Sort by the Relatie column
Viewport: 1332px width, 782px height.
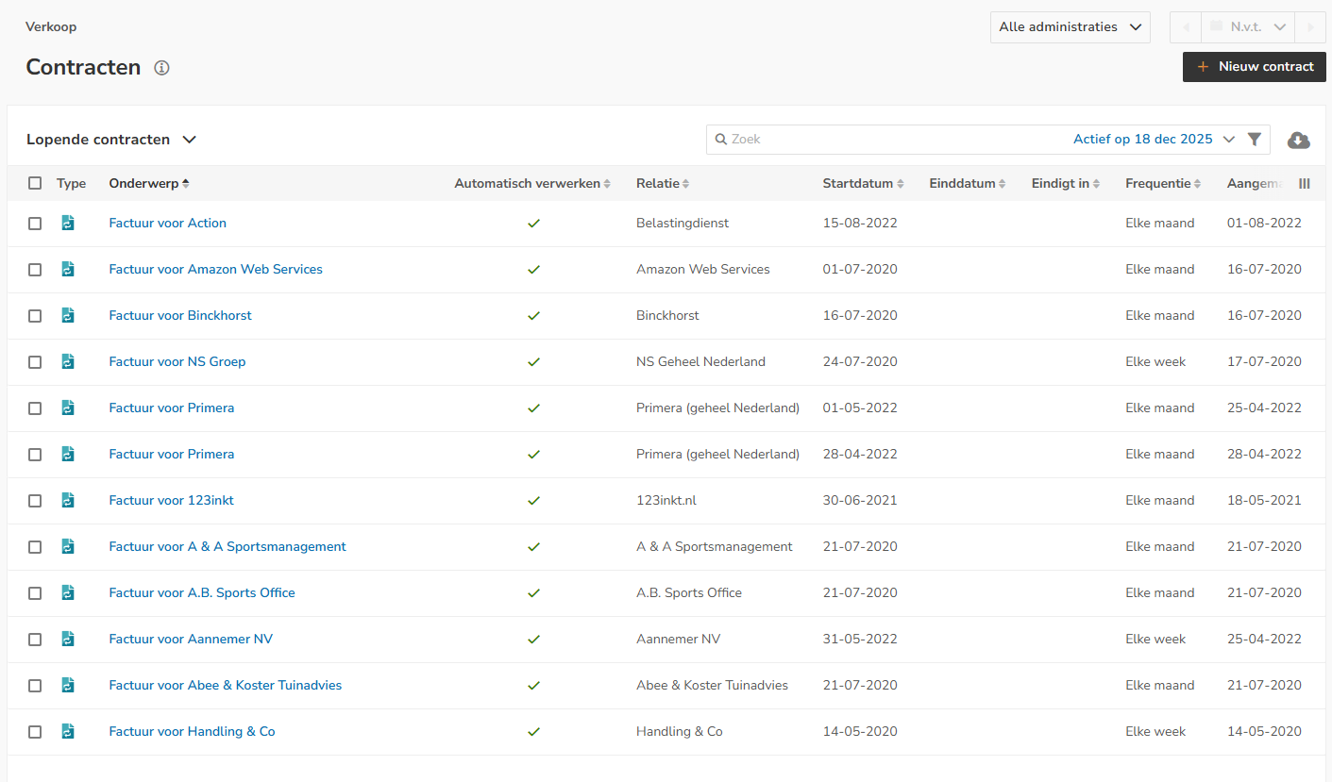(x=663, y=184)
